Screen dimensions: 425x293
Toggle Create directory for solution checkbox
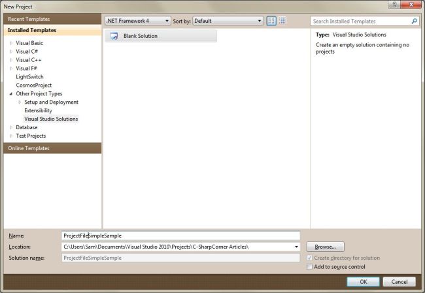pos(309,258)
